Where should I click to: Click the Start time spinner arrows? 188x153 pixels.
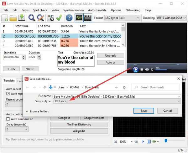point(24,57)
